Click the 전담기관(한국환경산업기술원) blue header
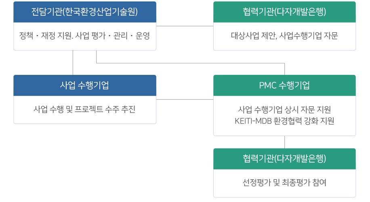Image resolution: width=370 pixels, height=202 pixels. [x=85, y=12]
